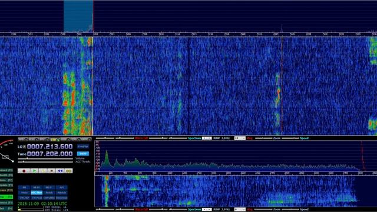Click the Exit [F4] button
Screen dimensions: 377x212
(x=6, y=208)
